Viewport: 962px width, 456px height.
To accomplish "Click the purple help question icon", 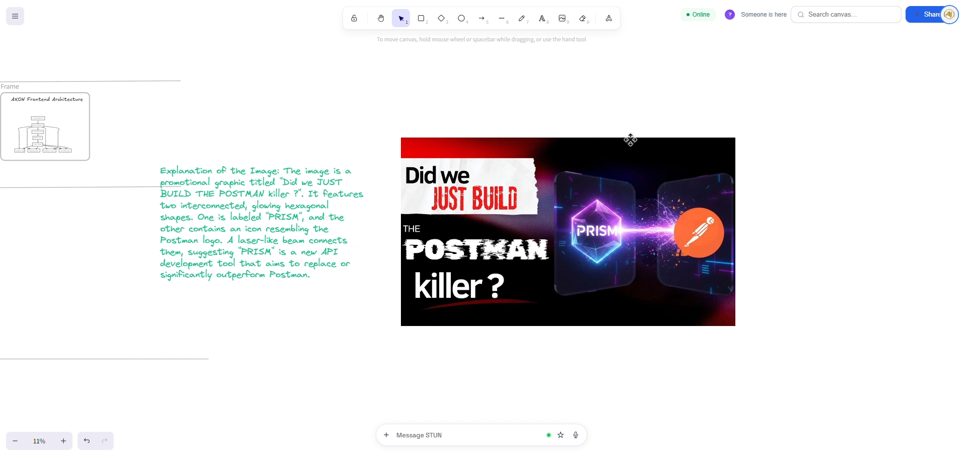I will pyautogui.click(x=730, y=15).
